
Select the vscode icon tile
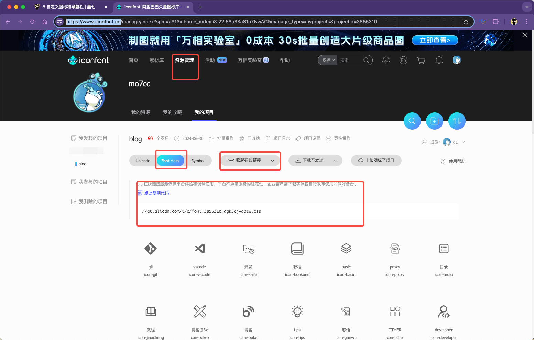(199, 249)
